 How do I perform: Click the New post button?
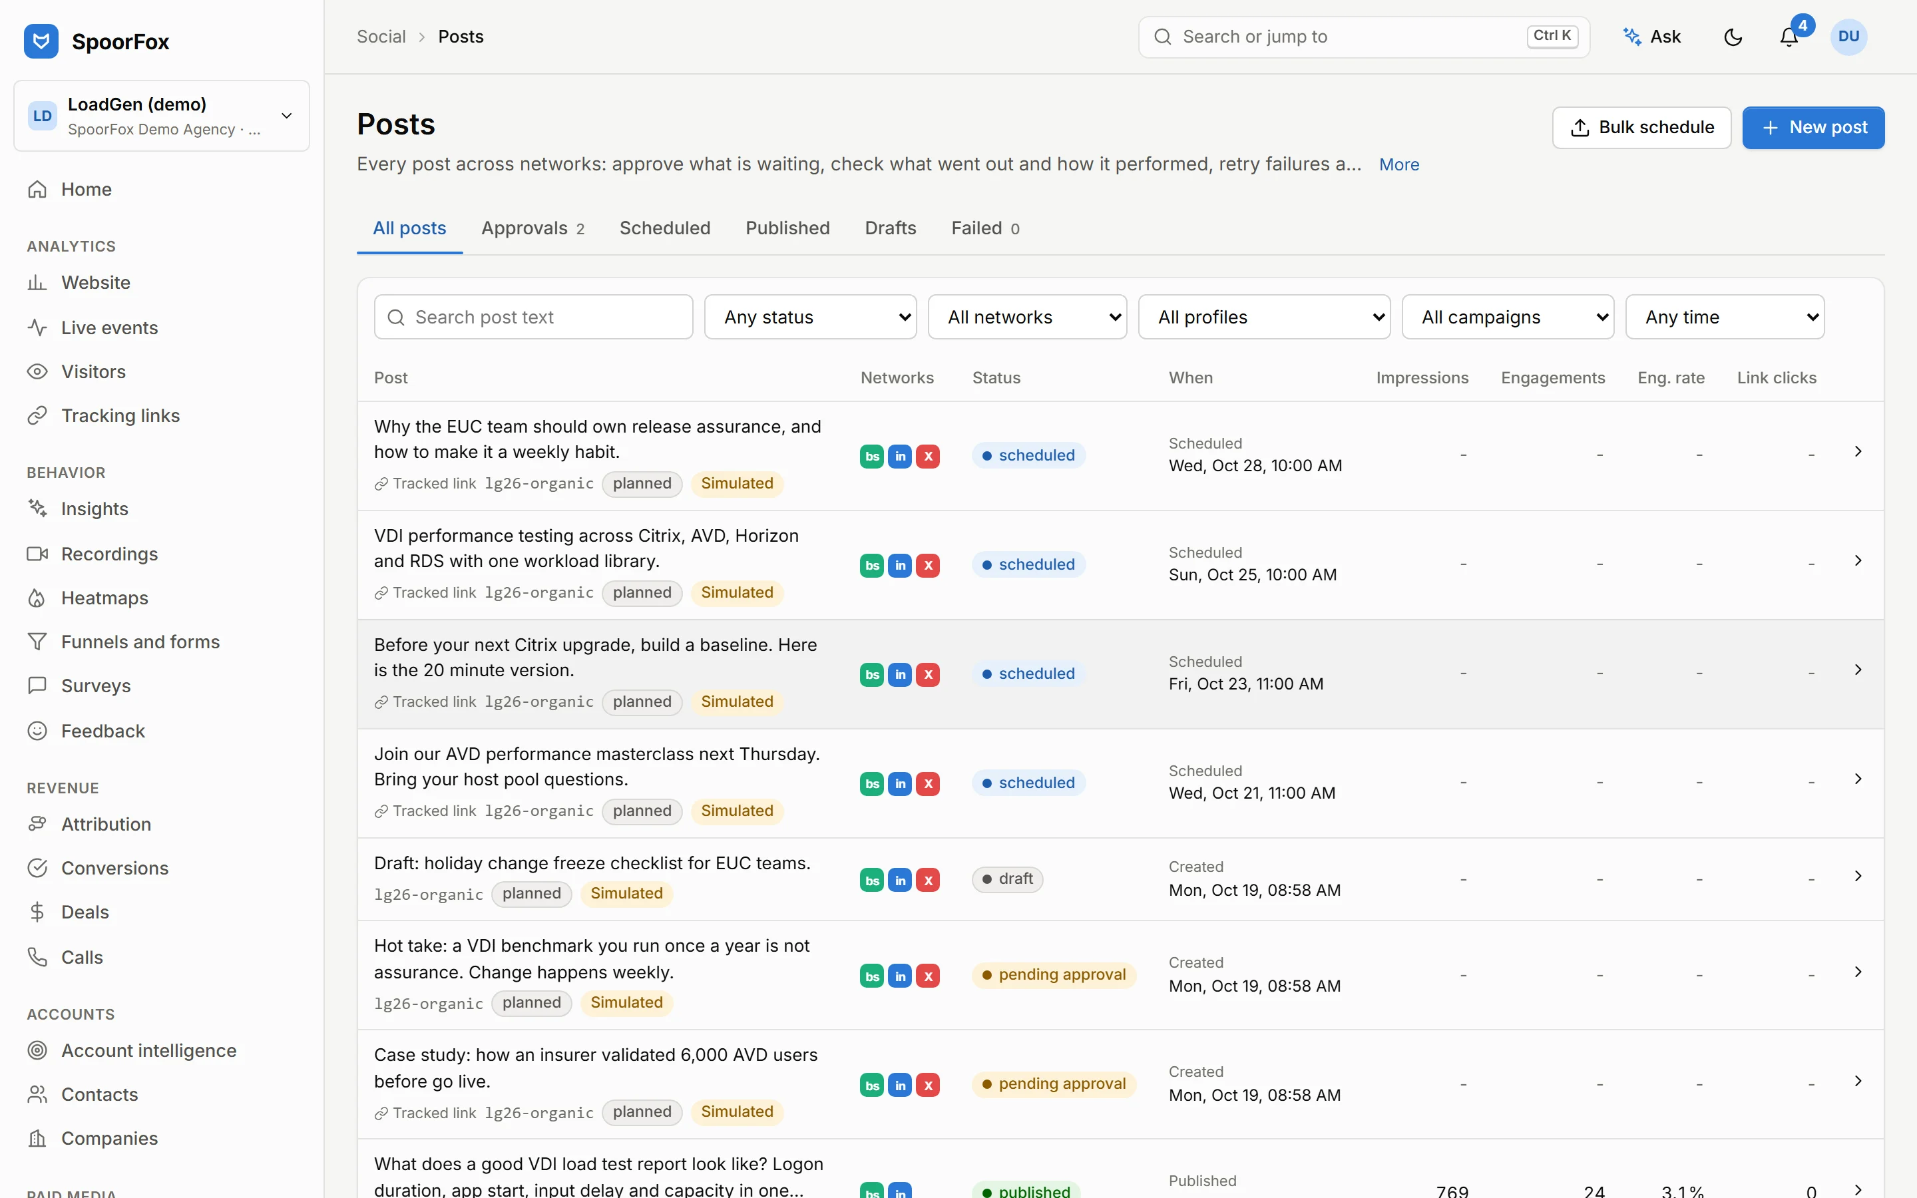point(1813,128)
